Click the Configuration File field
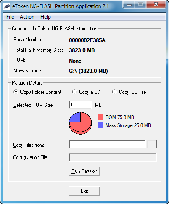The height and width of the screenshot is (204, 169). click(113, 157)
